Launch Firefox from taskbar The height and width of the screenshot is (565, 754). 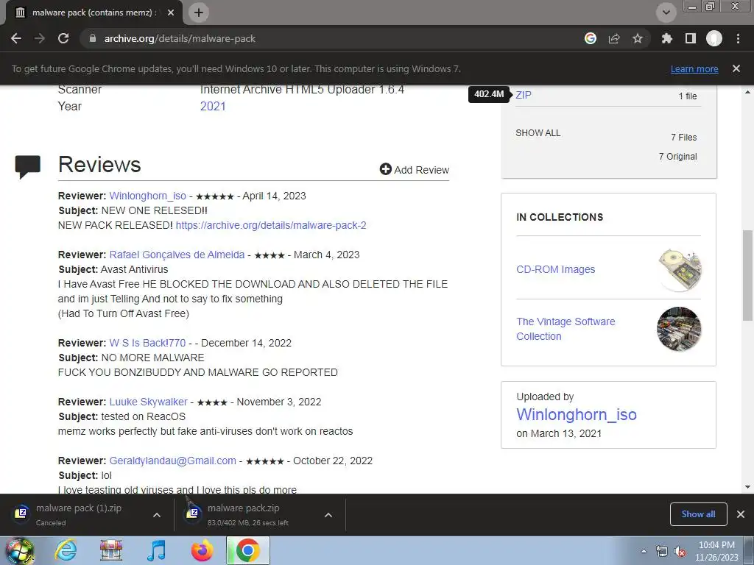click(202, 550)
